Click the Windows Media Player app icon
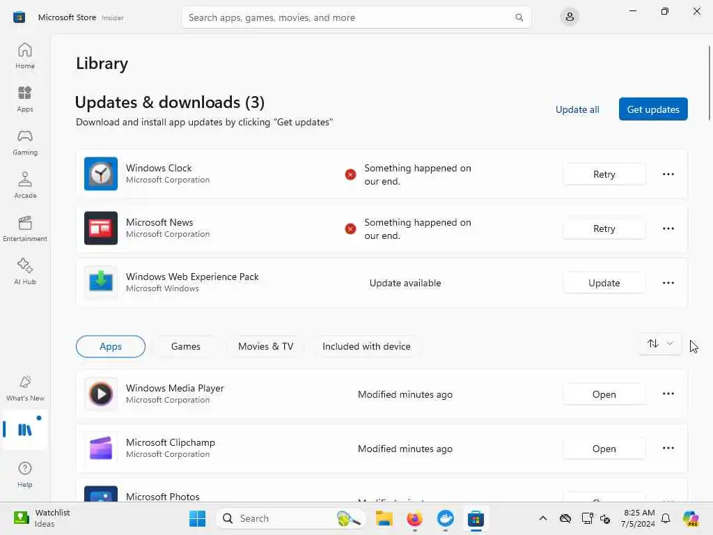The width and height of the screenshot is (713, 535). 101,394
